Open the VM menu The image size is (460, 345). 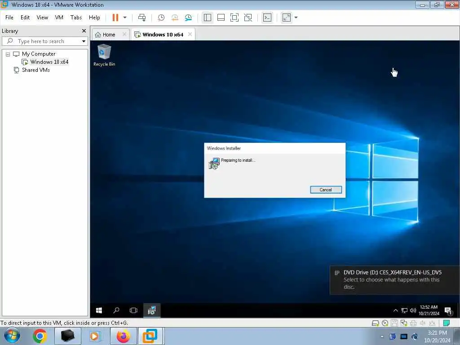[59, 18]
